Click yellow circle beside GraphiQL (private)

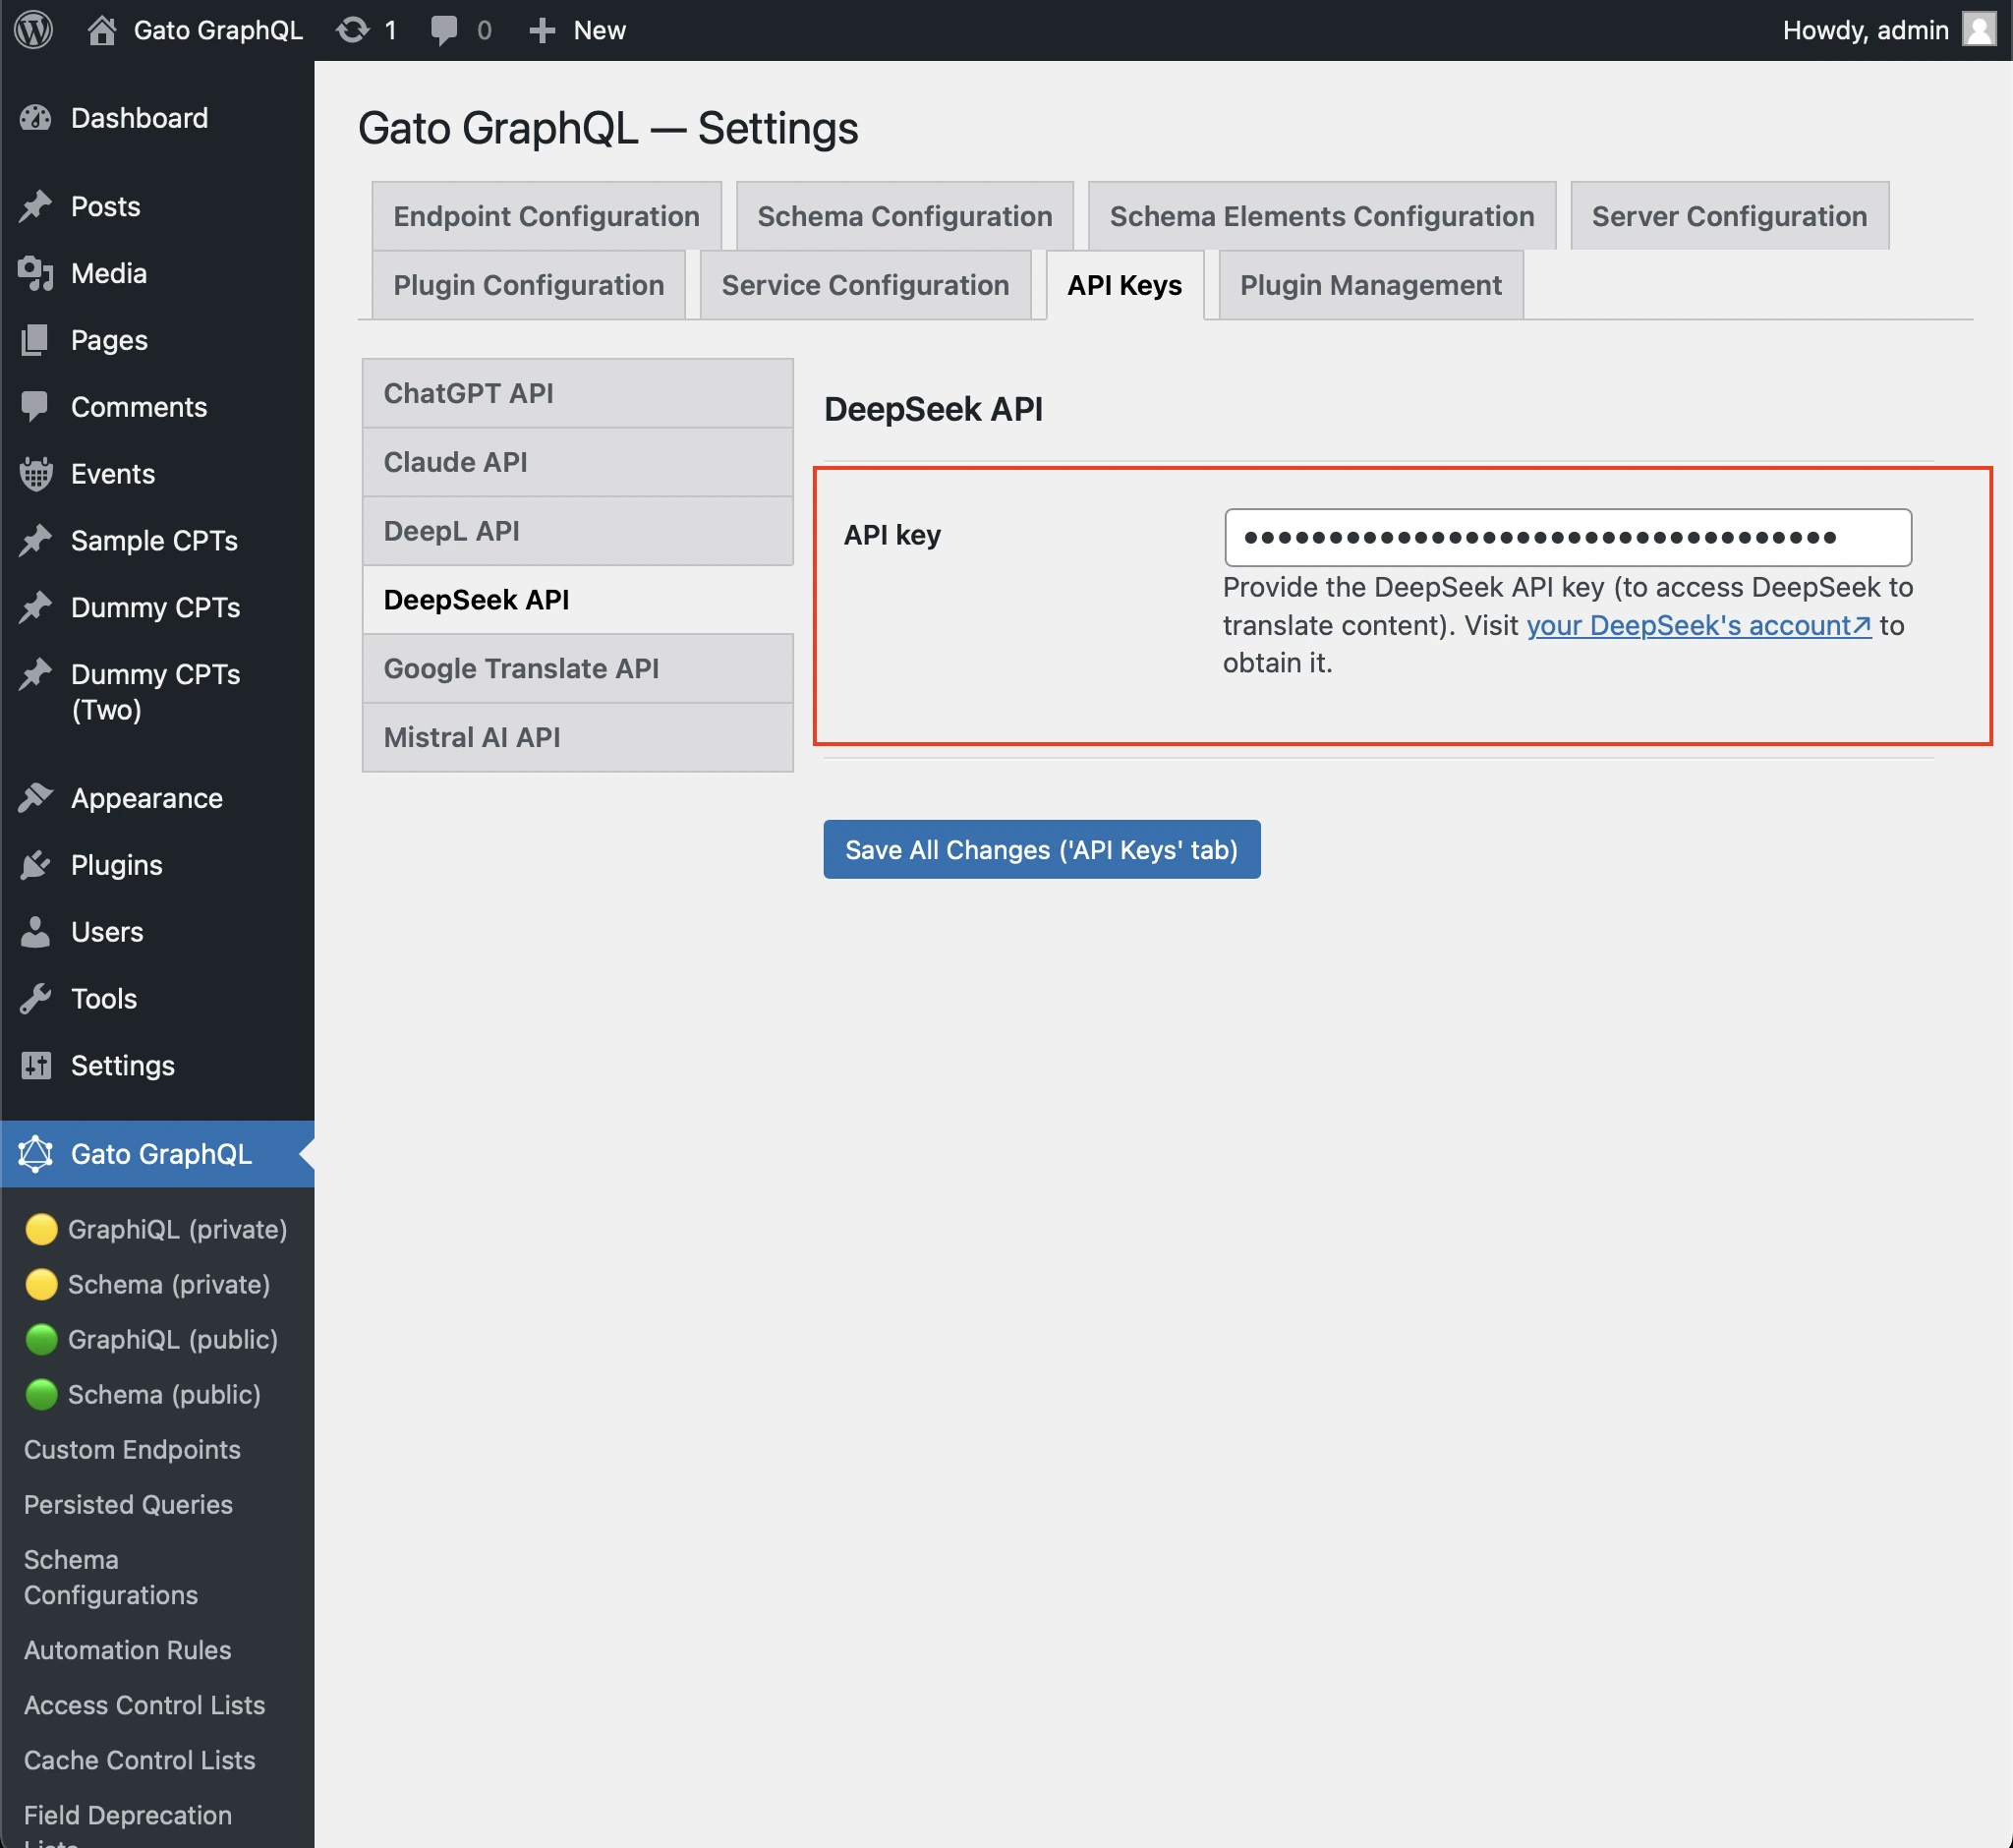pyautogui.click(x=41, y=1229)
